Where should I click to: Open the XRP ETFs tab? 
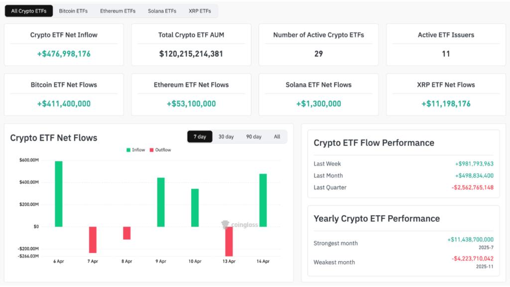pos(200,10)
